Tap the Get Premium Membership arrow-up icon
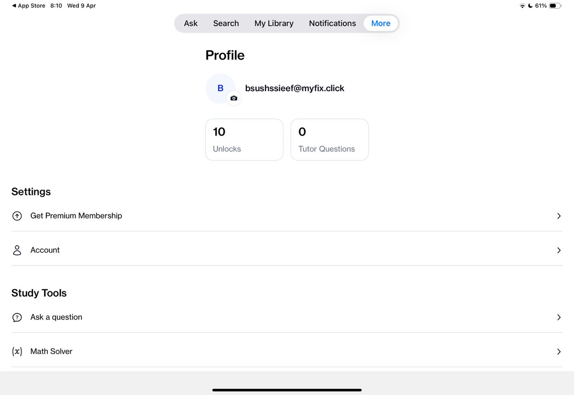Screen dimensions: 574x395 tap(17, 216)
